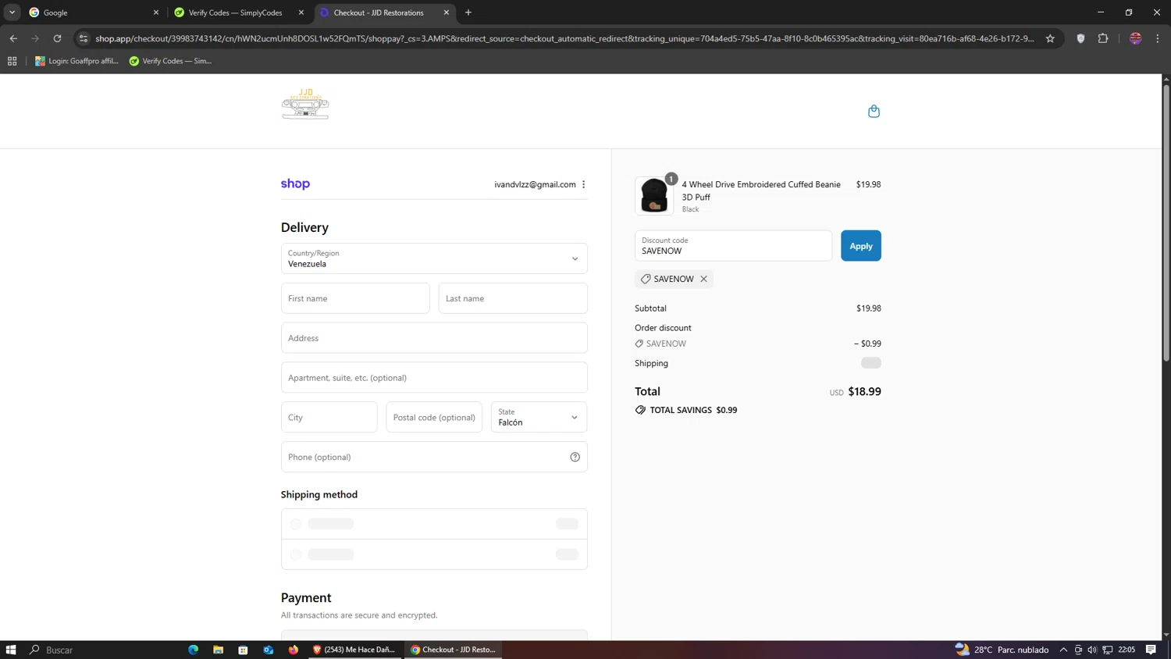Show hidden system tray icons
The width and height of the screenshot is (1171, 659).
pyautogui.click(x=1063, y=650)
